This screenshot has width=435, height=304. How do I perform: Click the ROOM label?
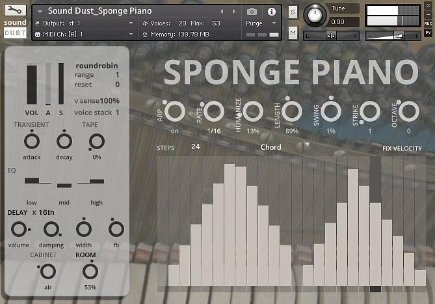[85, 255]
